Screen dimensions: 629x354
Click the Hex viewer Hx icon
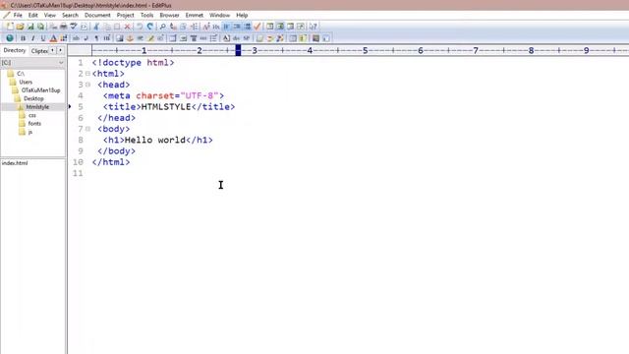click(x=216, y=27)
